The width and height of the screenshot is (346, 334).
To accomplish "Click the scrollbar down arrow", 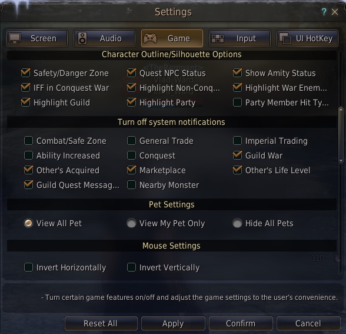I will (341, 161).
